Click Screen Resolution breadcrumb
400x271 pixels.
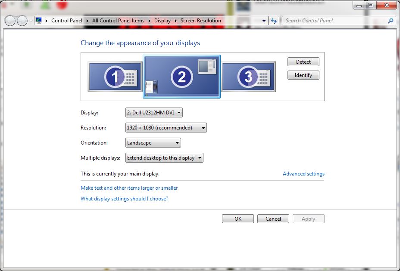point(201,21)
